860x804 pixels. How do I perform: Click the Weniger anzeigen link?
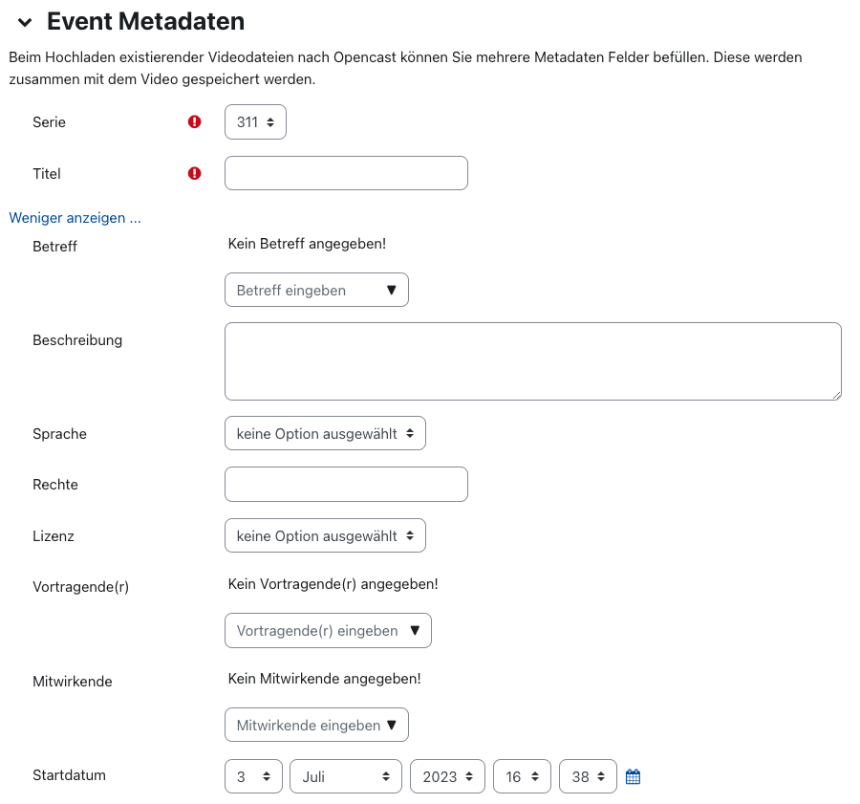[75, 218]
